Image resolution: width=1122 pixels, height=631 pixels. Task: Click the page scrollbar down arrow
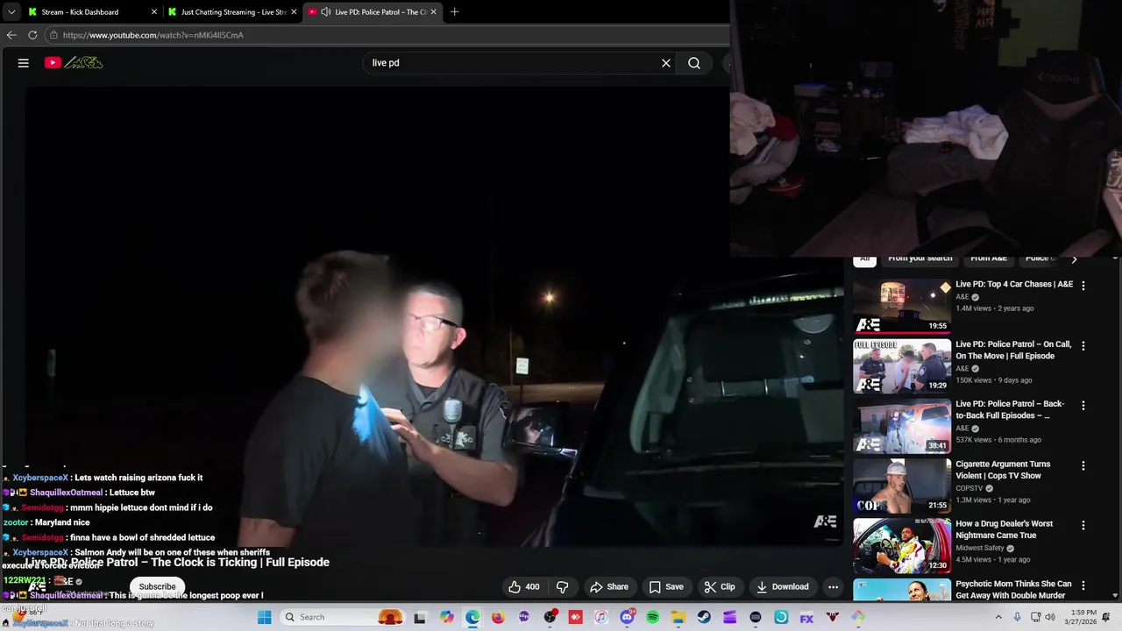[x=1116, y=596]
